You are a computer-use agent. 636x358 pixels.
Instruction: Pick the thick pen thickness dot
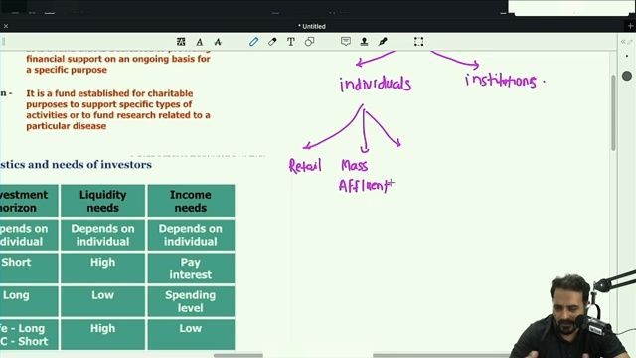[x=627, y=76]
